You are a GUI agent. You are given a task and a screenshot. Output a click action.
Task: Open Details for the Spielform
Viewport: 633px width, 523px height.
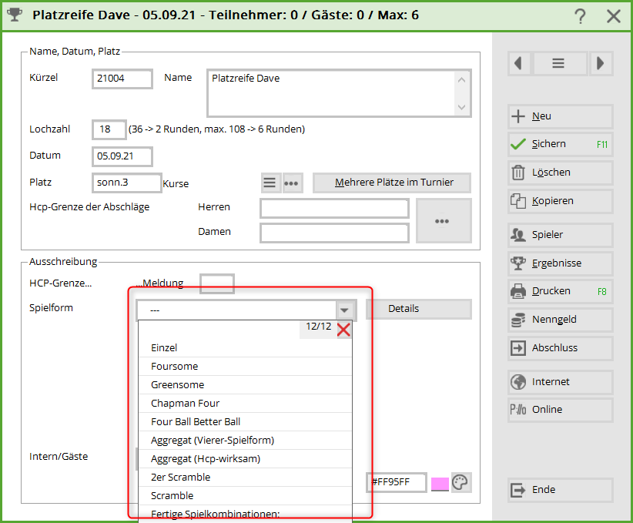(418, 309)
